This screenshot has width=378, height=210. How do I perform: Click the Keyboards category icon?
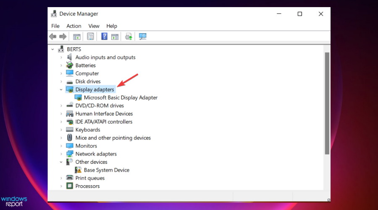tap(70, 130)
